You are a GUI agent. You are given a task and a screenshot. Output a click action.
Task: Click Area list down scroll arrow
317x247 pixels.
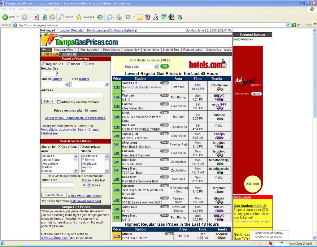(76, 171)
